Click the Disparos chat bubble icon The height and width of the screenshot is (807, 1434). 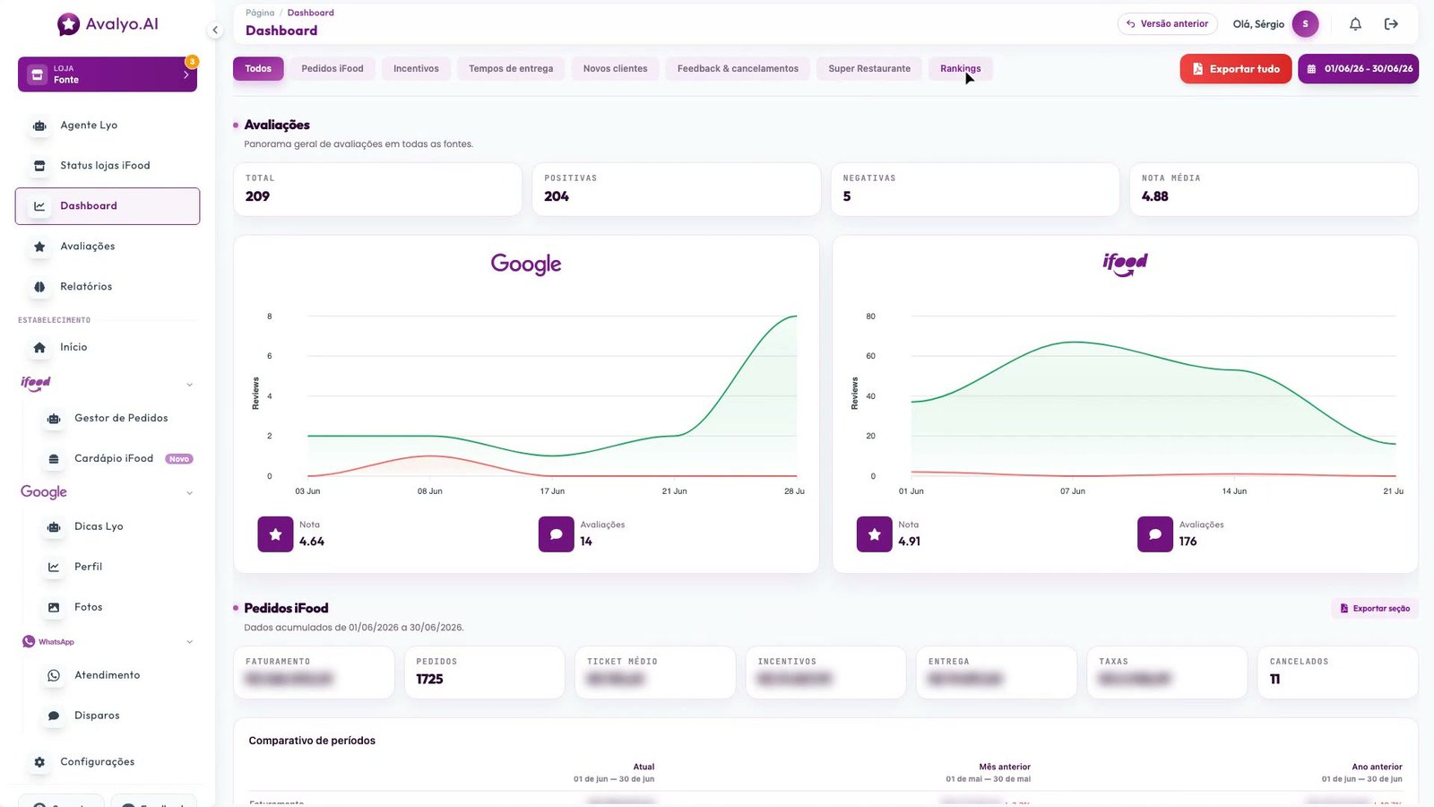(x=54, y=716)
